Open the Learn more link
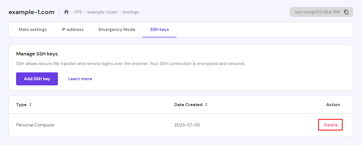362x145 pixels. tap(80, 79)
